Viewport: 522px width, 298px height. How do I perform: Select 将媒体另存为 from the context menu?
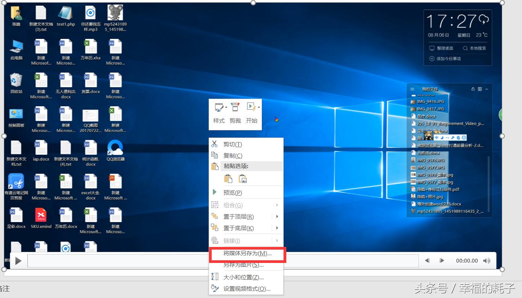point(247,253)
